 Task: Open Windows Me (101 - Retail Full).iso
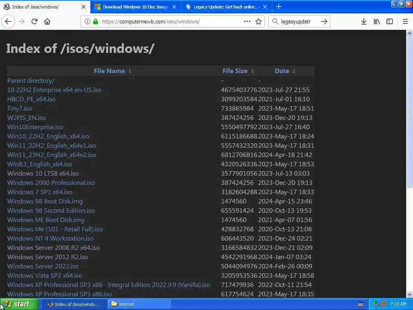coord(55,229)
